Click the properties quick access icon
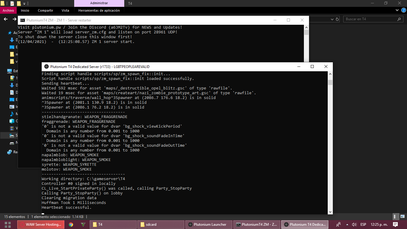The image size is (407, 229). 12,3
